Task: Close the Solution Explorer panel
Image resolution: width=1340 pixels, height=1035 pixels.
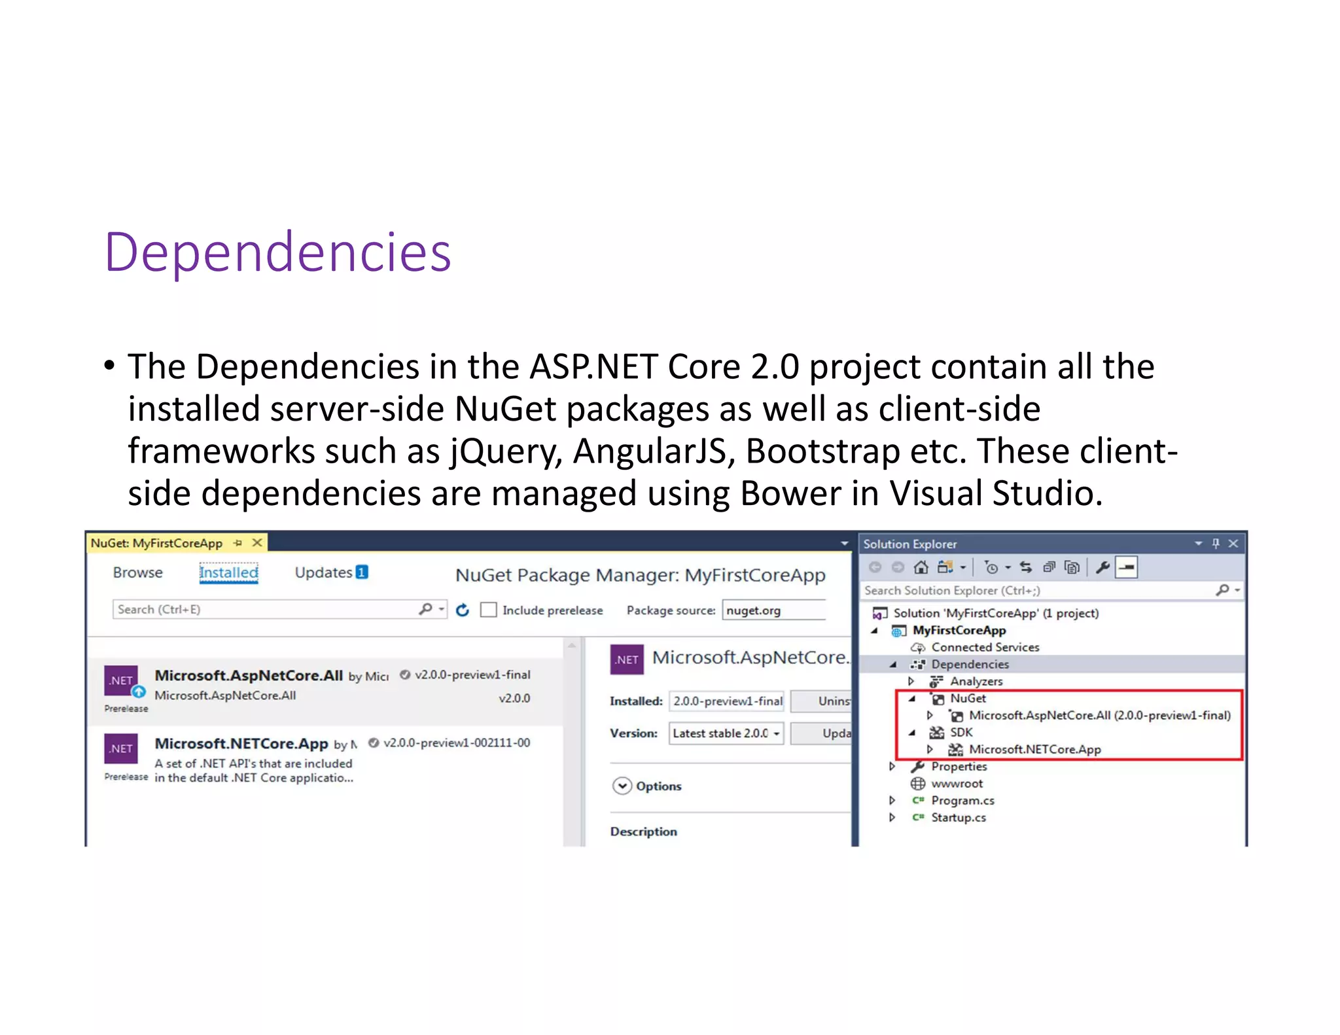Action: click(x=1233, y=544)
